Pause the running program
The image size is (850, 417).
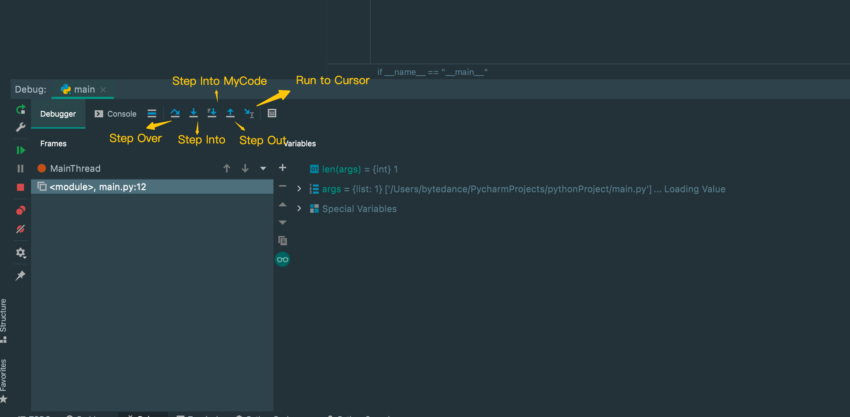20,169
